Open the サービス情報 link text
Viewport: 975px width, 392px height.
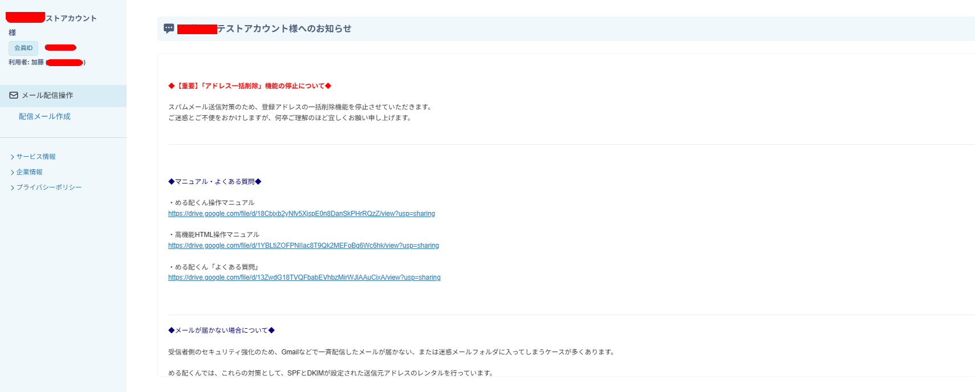coord(36,157)
